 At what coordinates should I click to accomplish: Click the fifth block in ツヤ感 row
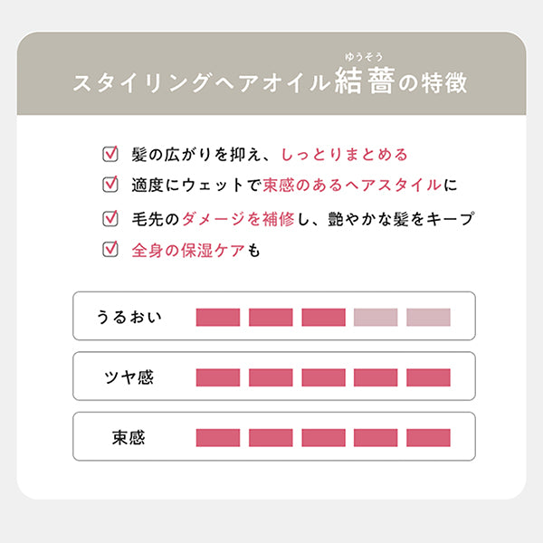pyautogui.click(x=428, y=377)
